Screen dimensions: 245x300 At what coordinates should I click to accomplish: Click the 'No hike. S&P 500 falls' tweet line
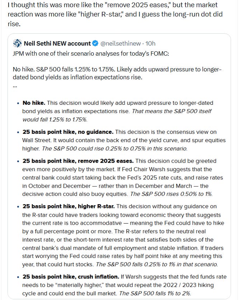click(117, 69)
